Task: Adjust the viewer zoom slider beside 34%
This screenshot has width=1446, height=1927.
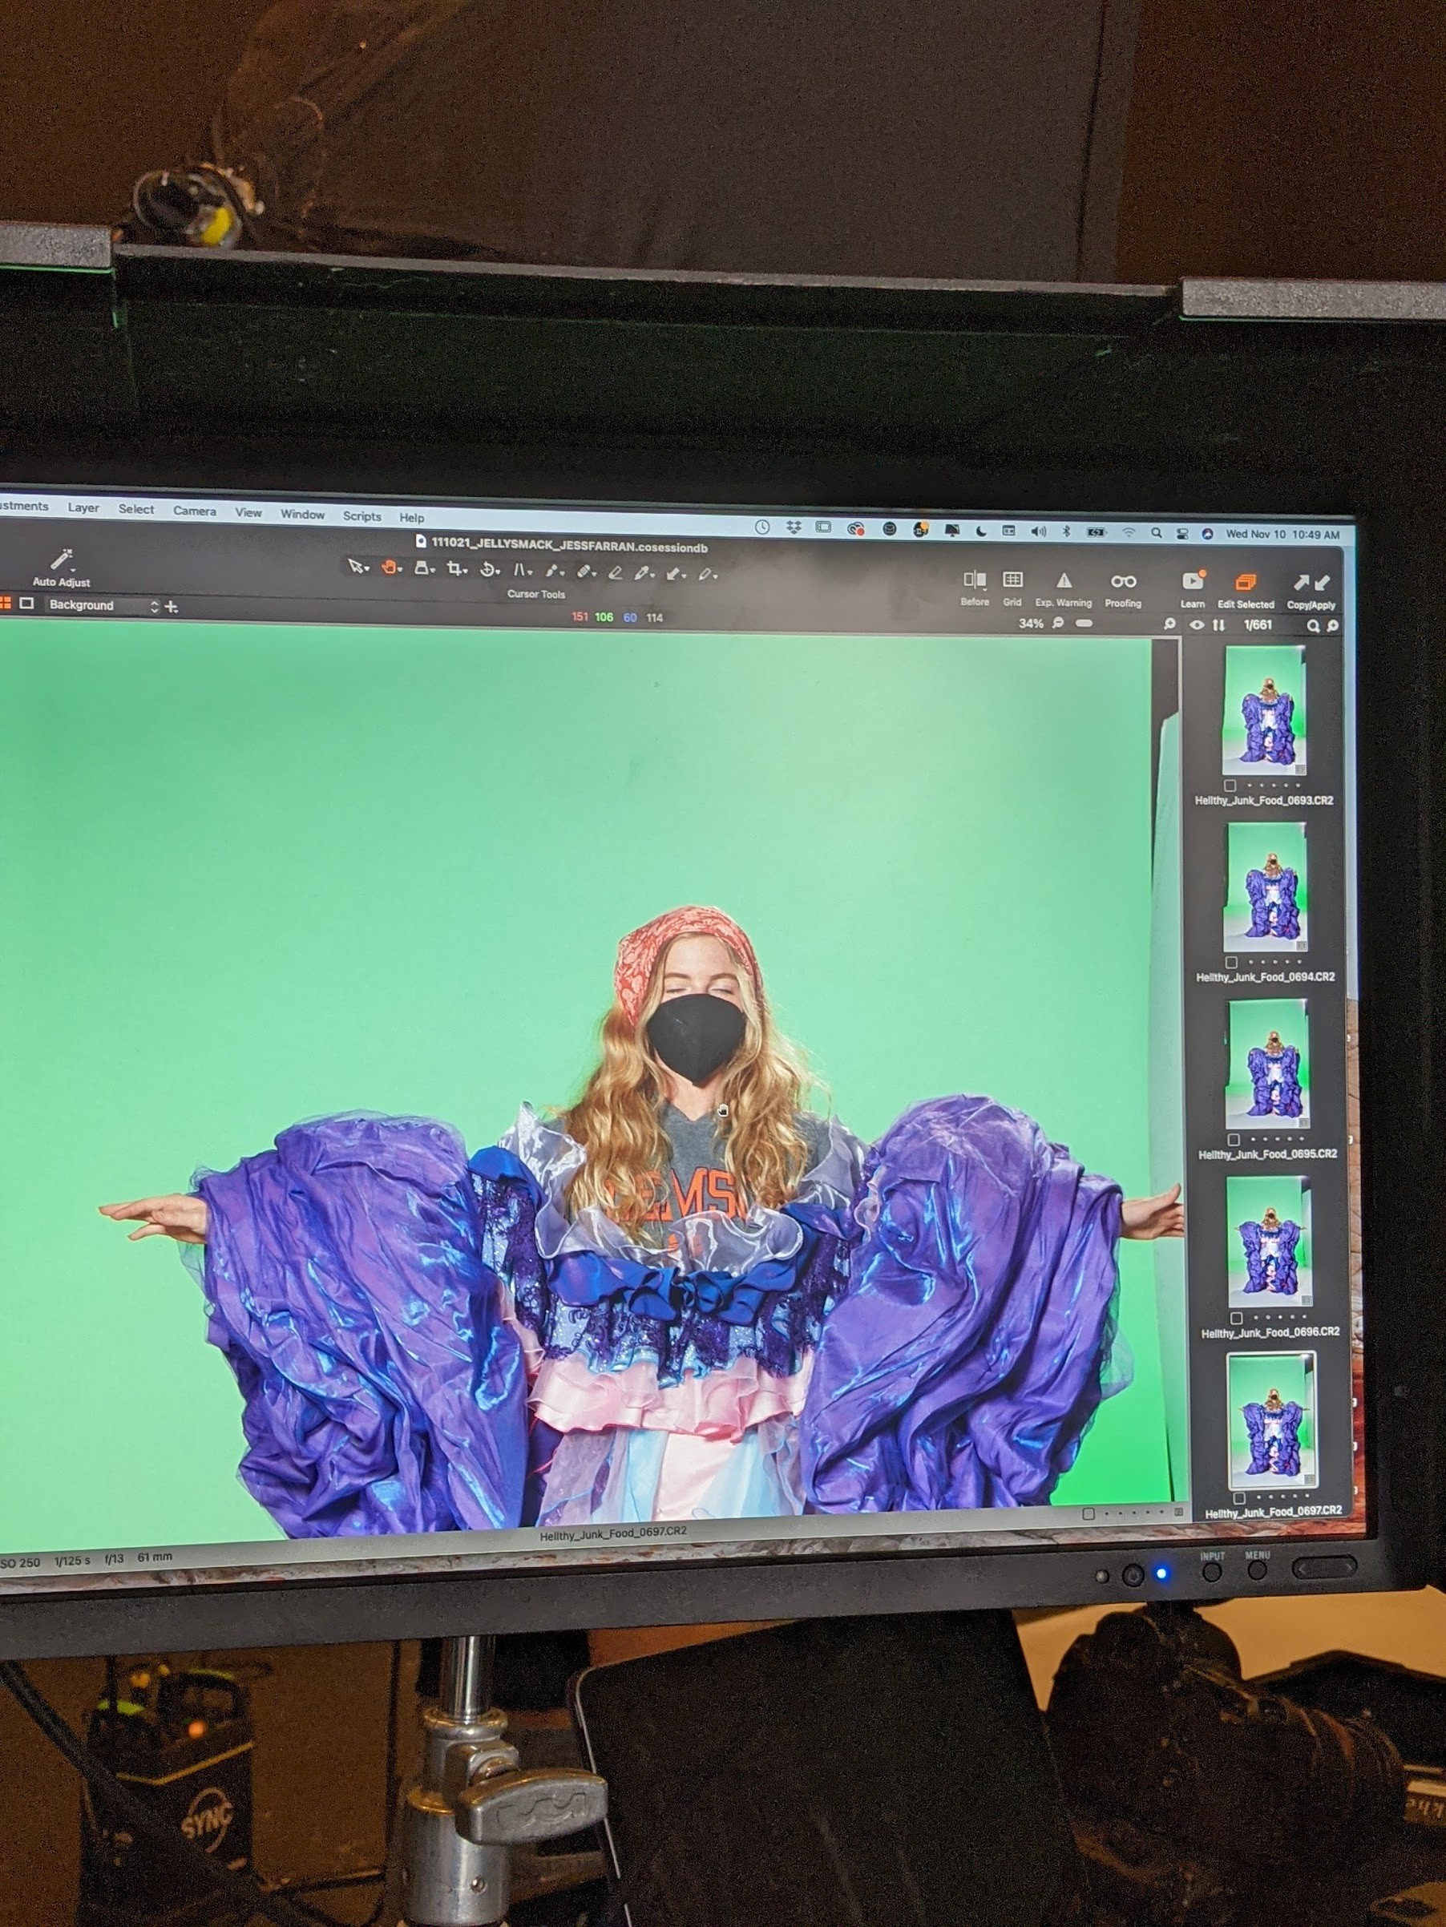Action: click(x=1084, y=624)
